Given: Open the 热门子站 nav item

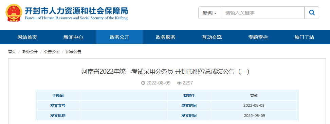Looking at the screenshot, I should click(304, 37).
